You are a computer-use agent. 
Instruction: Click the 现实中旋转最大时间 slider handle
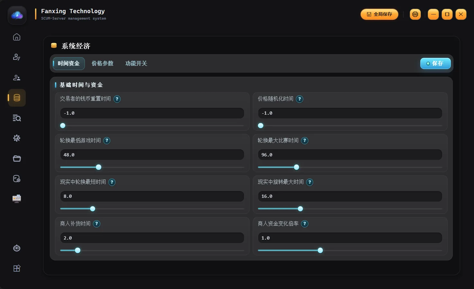tap(300, 209)
